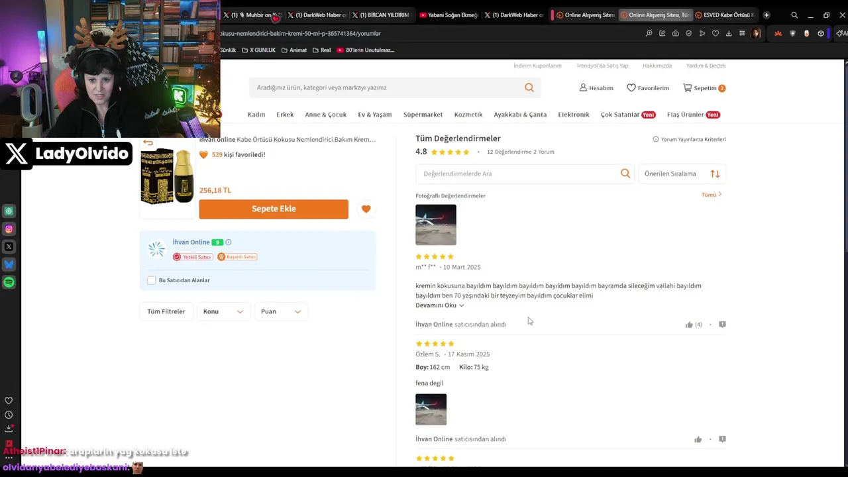Open the Tüm Filtreler button

tap(166, 311)
